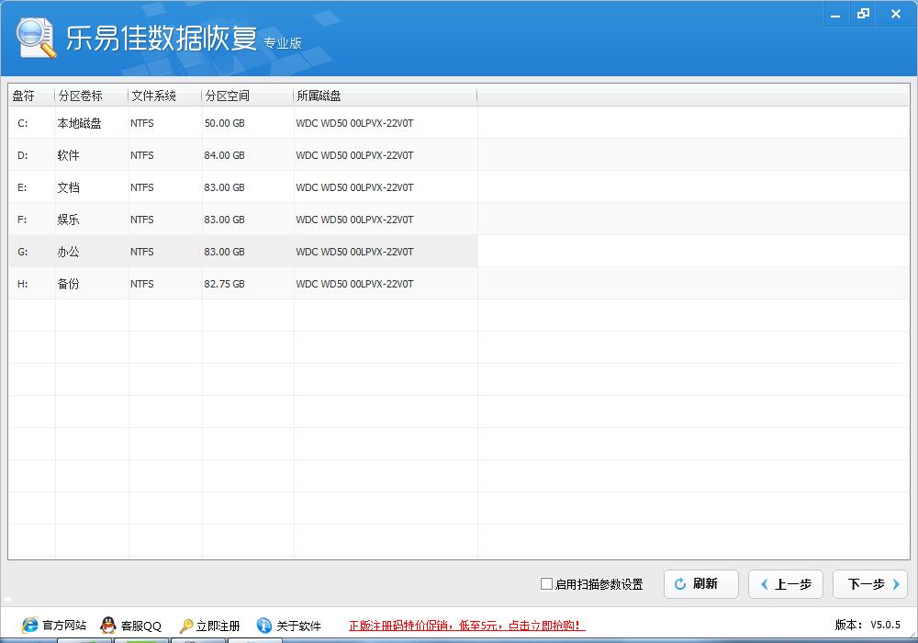Click the browser icon beside 官方网站

click(28, 625)
